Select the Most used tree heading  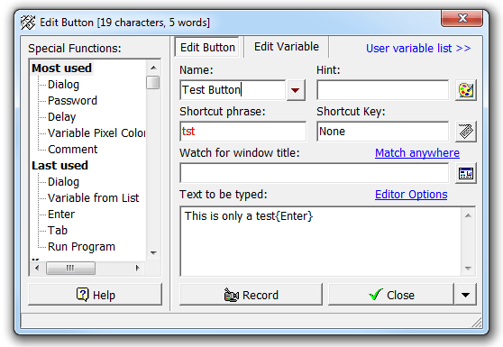[62, 68]
